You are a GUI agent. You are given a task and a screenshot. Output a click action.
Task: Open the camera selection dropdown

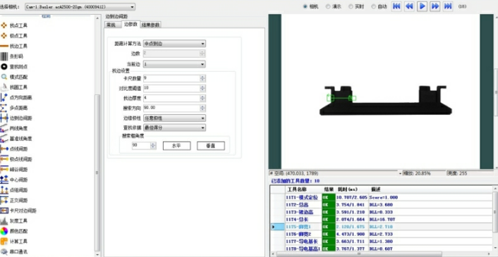pos(80,6)
